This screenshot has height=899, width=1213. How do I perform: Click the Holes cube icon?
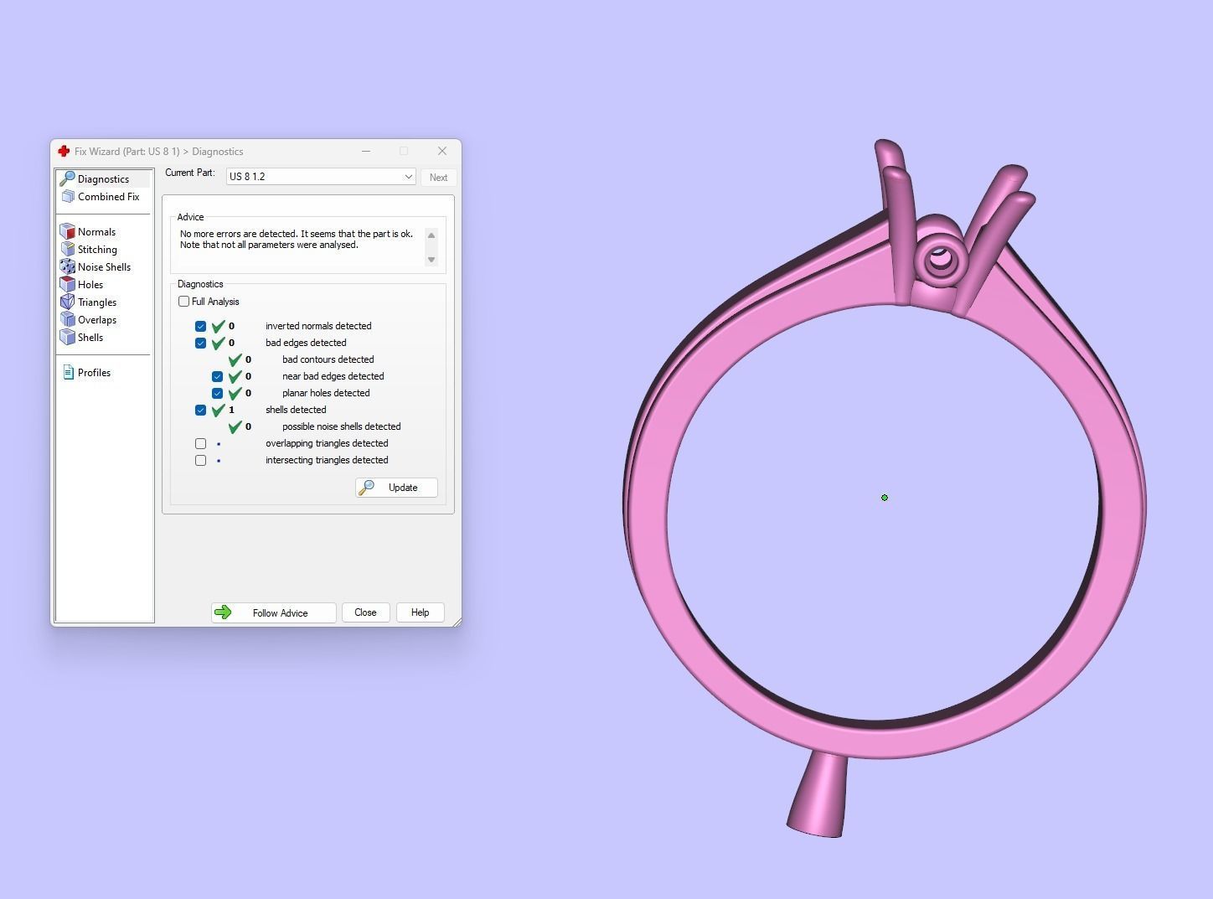click(68, 284)
